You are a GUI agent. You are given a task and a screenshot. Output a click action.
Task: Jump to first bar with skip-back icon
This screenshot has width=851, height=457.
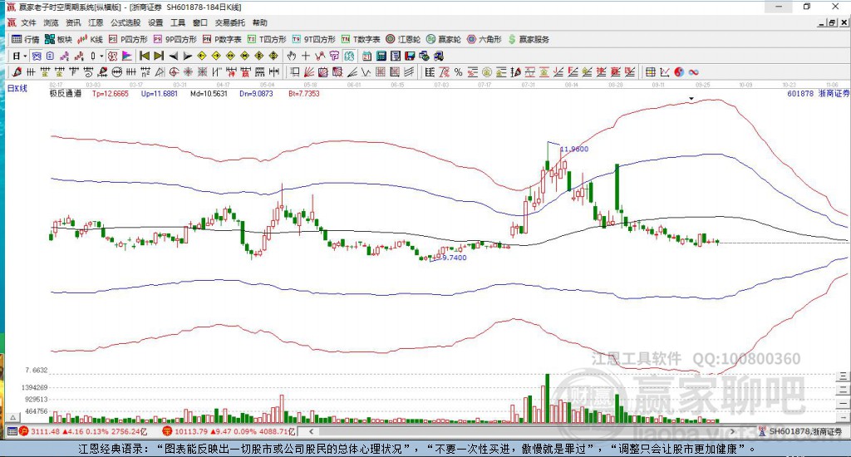[x=145, y=56]
